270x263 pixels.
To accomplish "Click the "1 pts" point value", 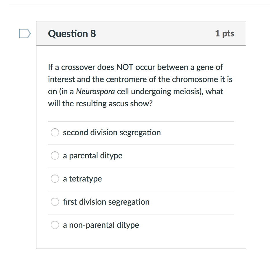I will [x=225, y=34].
